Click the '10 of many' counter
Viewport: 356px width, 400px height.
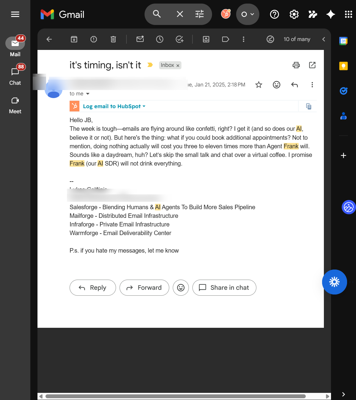click(x=297, y=39)
